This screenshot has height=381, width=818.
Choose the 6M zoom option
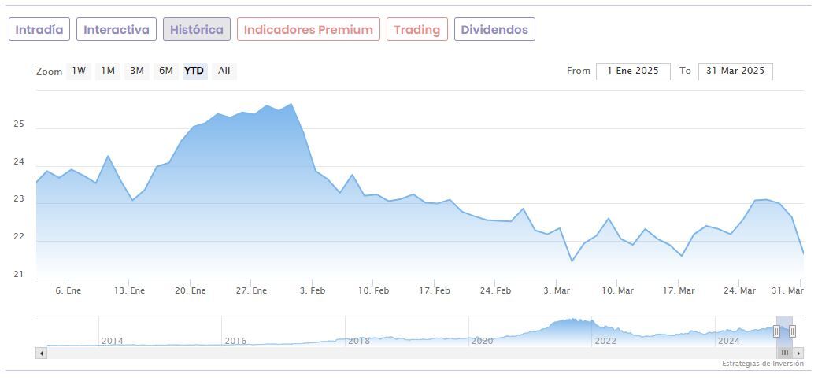[165, 71]
